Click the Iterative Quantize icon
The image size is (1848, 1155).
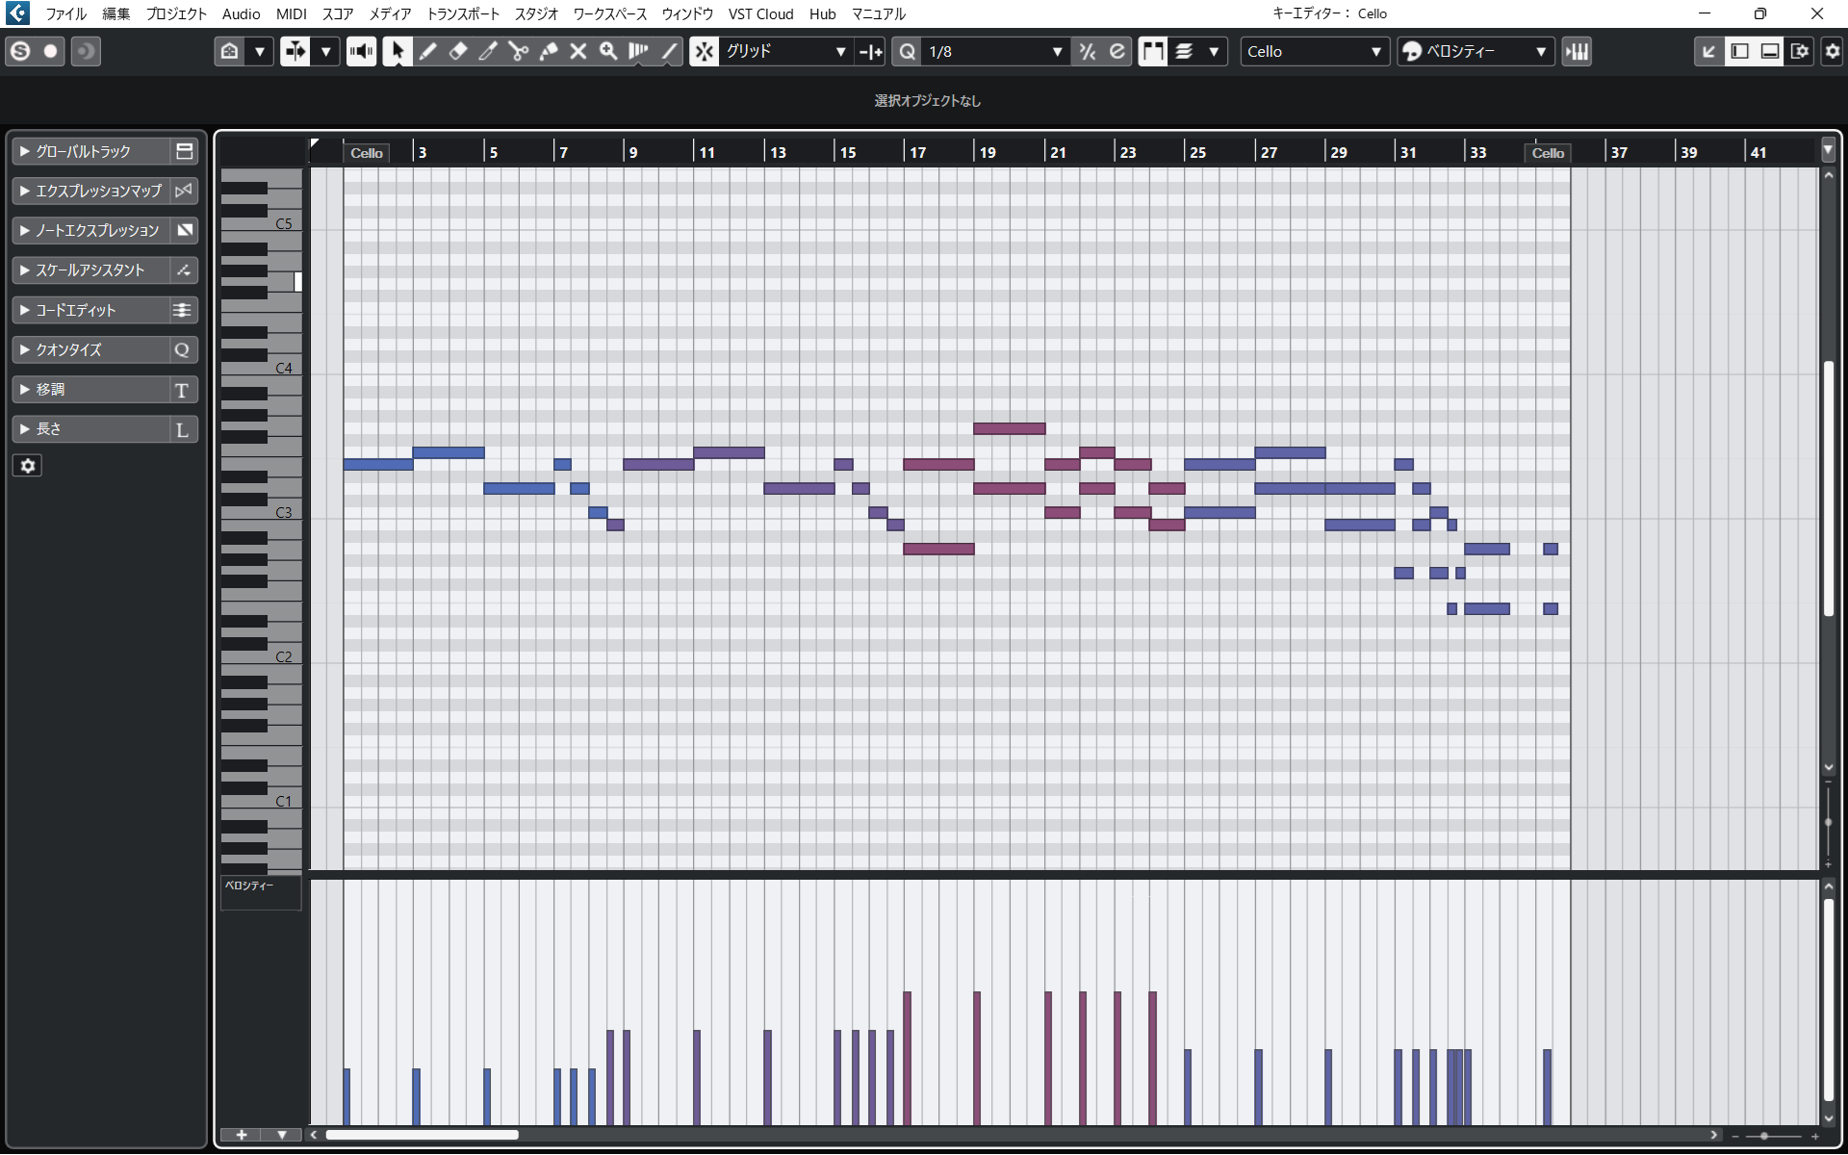tap(1088, 52)
